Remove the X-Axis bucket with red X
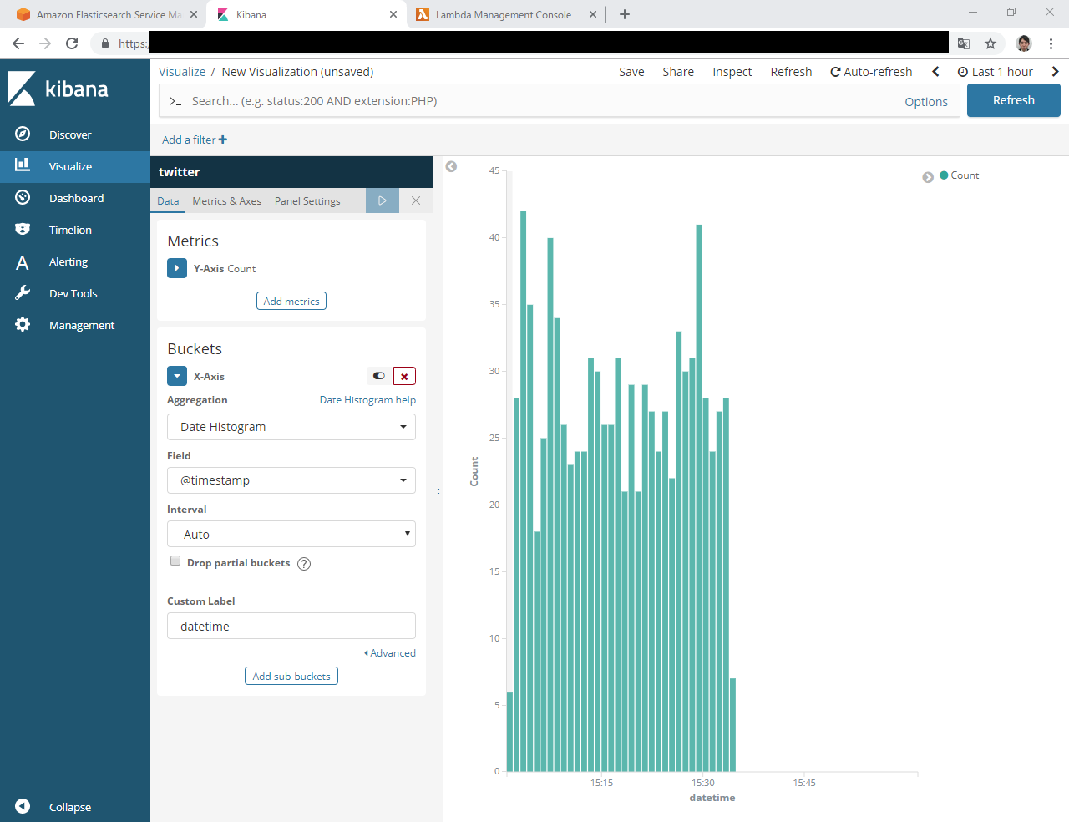This screenshot has width=1069, height=822. (x=404, y=377)
